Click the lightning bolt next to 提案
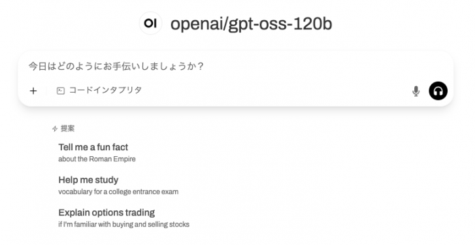475x245 pixels. pyautogui.click(x=55, y=129)
